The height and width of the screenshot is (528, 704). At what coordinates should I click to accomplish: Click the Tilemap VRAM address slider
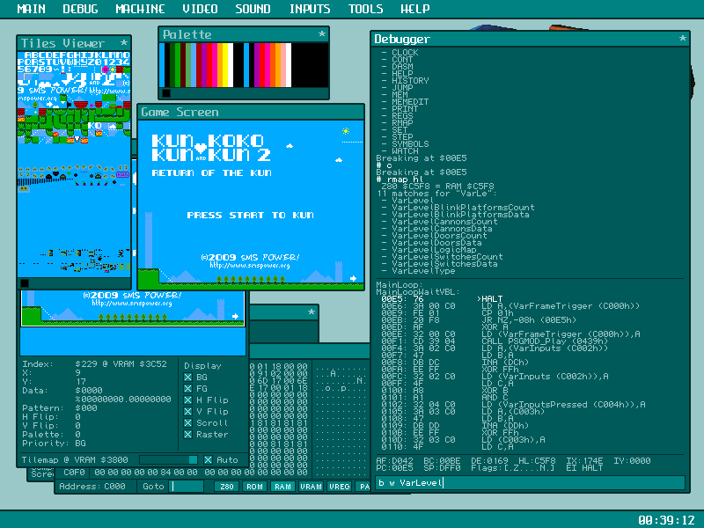[x=168, y=459]
